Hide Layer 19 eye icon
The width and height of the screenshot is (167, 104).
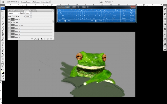click(x=9, y=31)
